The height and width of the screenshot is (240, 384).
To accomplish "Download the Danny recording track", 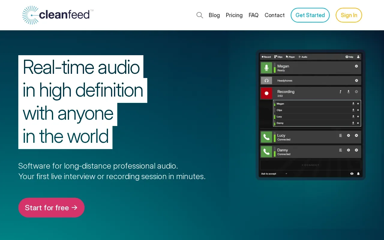I will 353,123.
